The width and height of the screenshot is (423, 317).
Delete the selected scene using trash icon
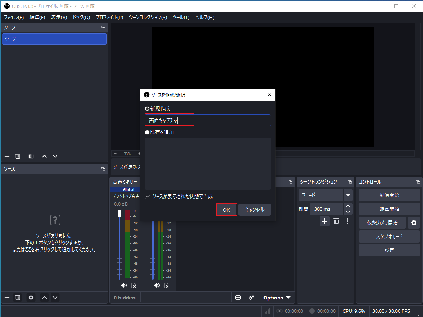(x=18, y=156)
